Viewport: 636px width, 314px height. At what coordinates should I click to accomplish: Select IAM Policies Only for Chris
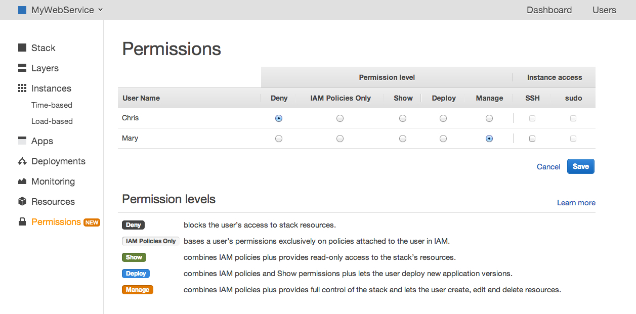point(340,118)
